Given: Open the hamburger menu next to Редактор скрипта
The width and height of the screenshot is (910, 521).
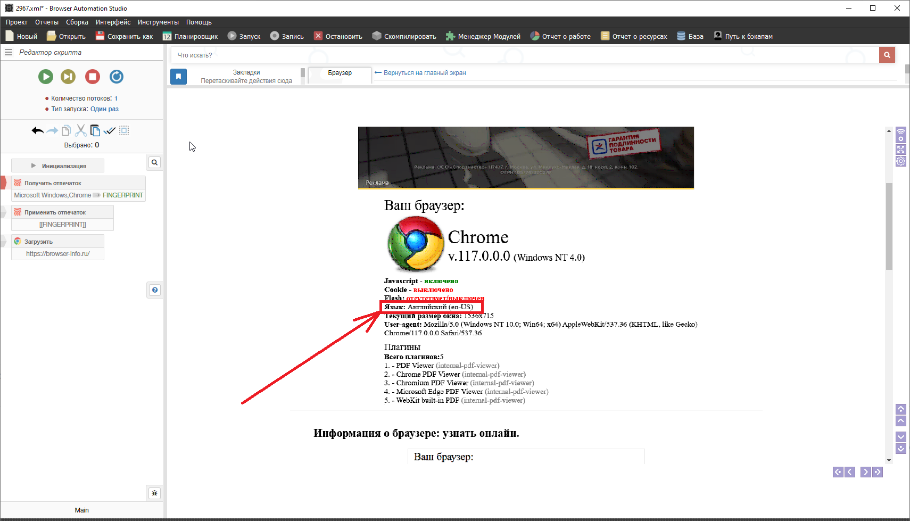Looking at the screenshot, I should tap(9, 52).
